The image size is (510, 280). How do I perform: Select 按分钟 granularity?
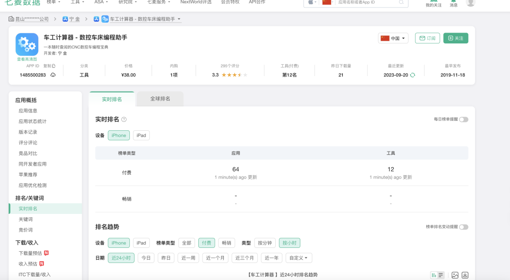(x=265, y=243)
